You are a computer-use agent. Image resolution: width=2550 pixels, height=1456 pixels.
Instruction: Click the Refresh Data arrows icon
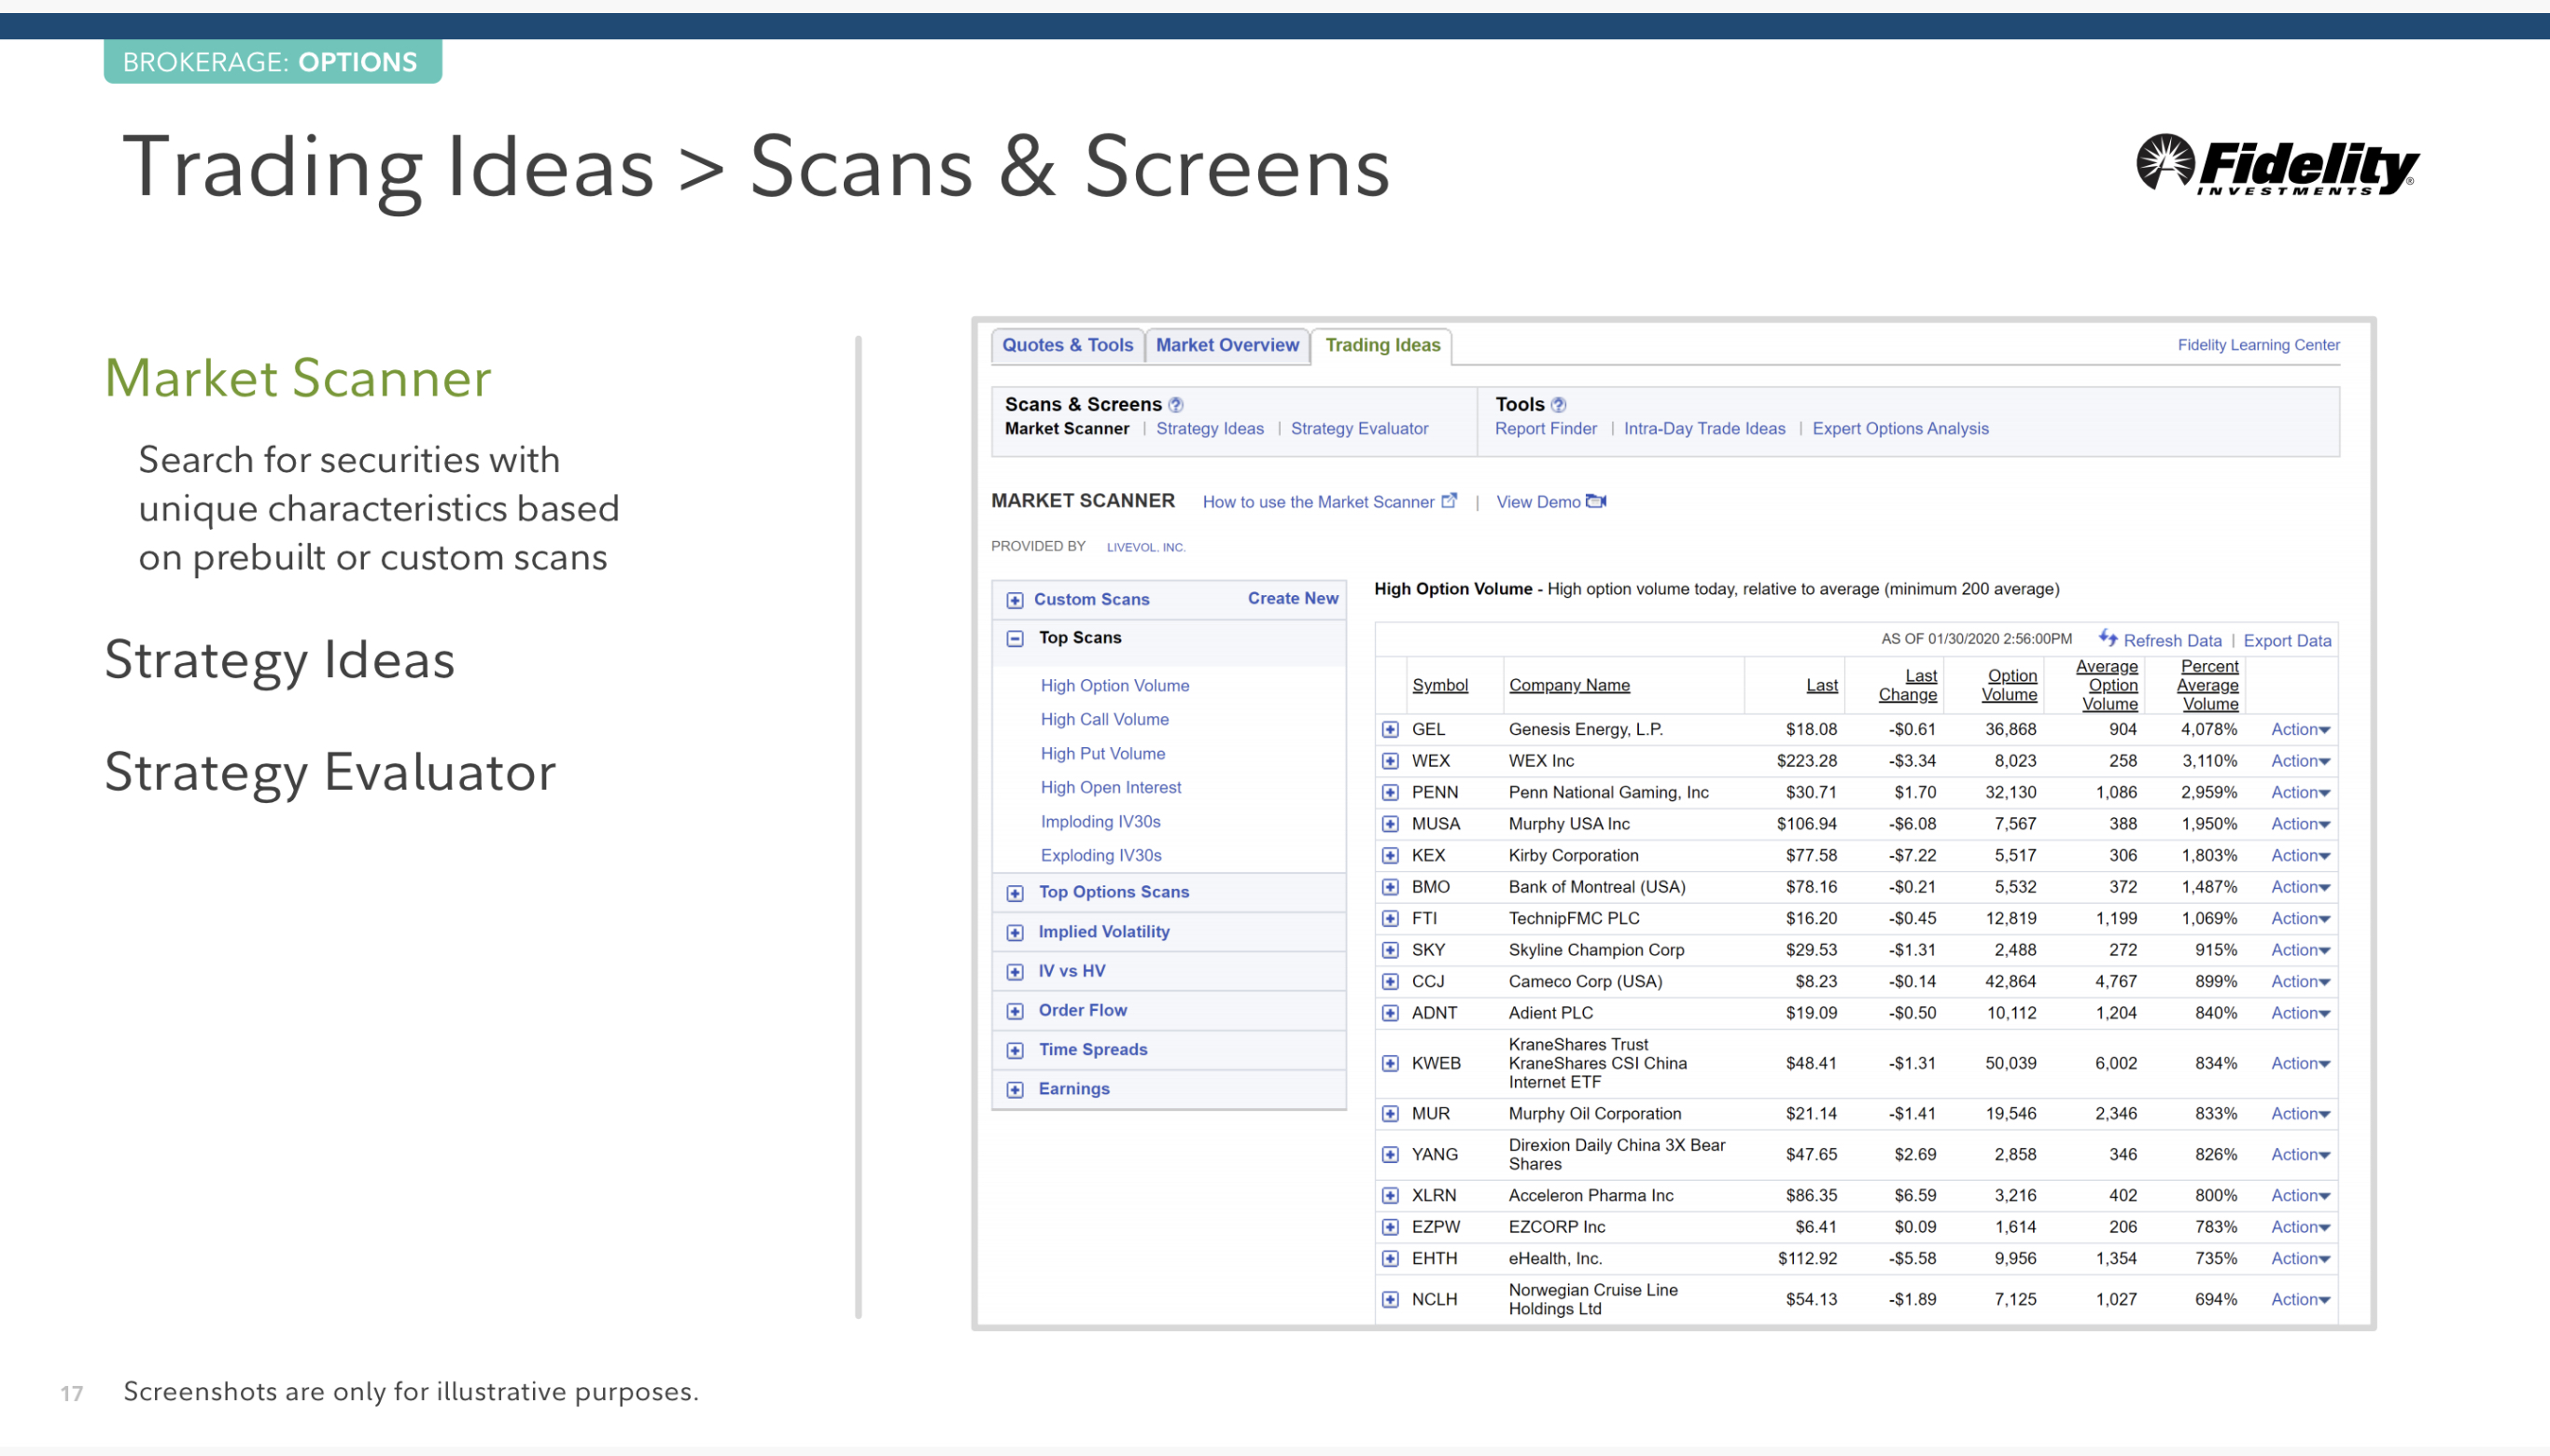(2107, 639)
